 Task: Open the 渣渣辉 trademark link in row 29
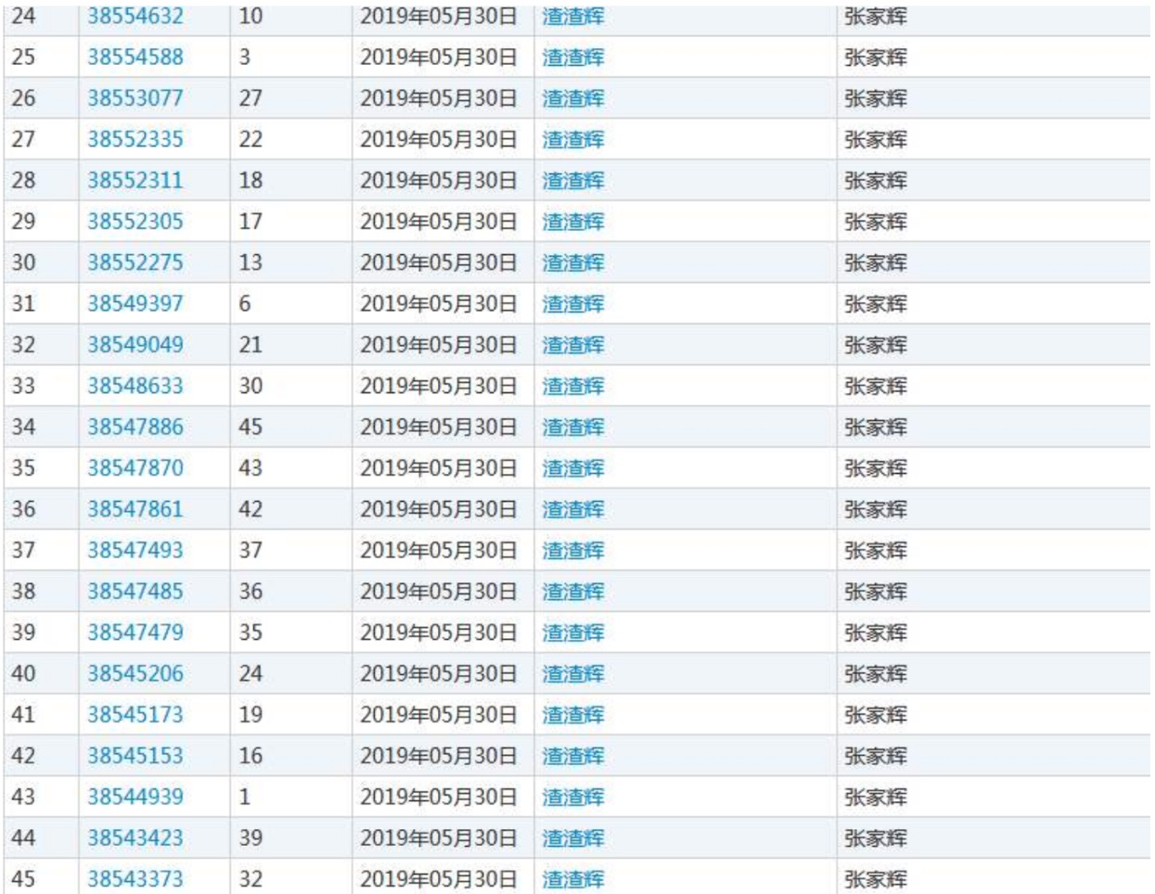tap(572, 222)
